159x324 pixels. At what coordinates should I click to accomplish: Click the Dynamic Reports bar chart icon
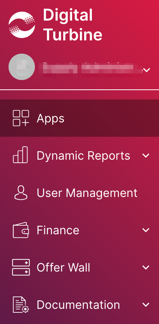[x=21, y=155]
